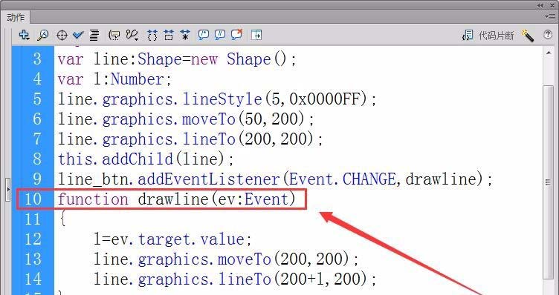
Task: Click 'function drawline(ev:Event)' code
Action: pyautogui.click(x=177, y=199)
